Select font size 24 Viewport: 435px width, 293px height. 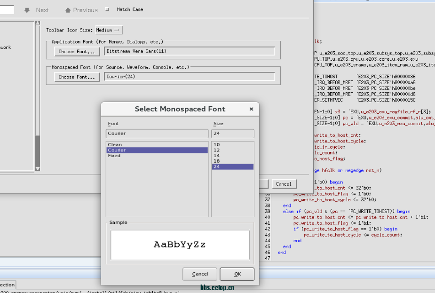point(233,167)
